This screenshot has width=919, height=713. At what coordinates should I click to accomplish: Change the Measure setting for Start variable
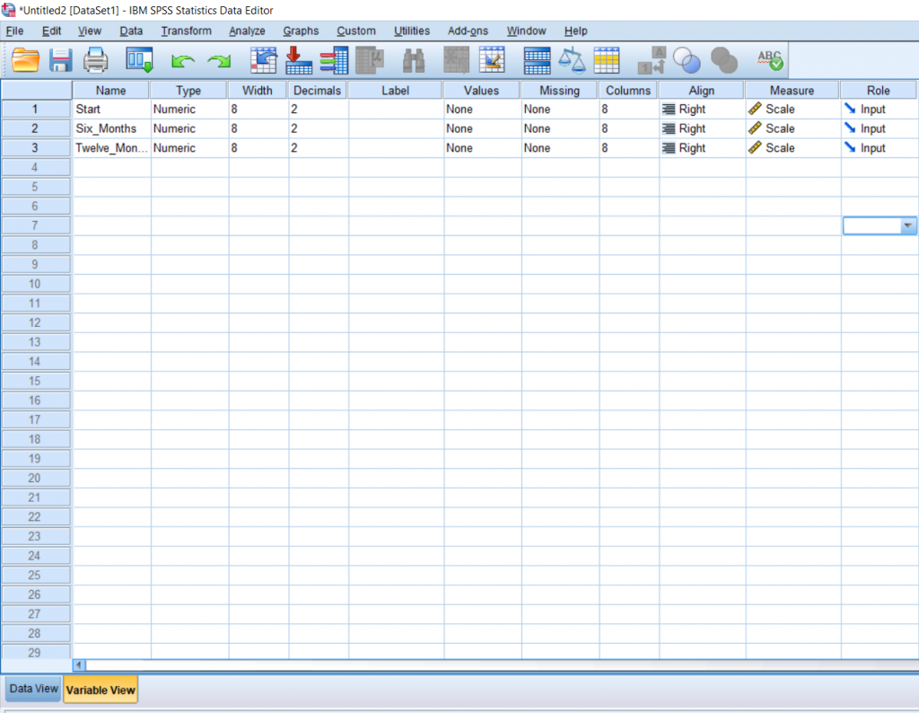[791, 109]
